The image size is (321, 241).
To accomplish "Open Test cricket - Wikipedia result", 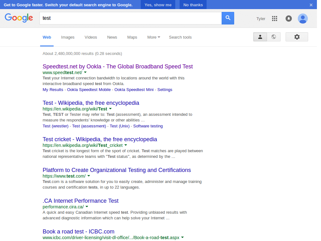I will click(100, 139).
